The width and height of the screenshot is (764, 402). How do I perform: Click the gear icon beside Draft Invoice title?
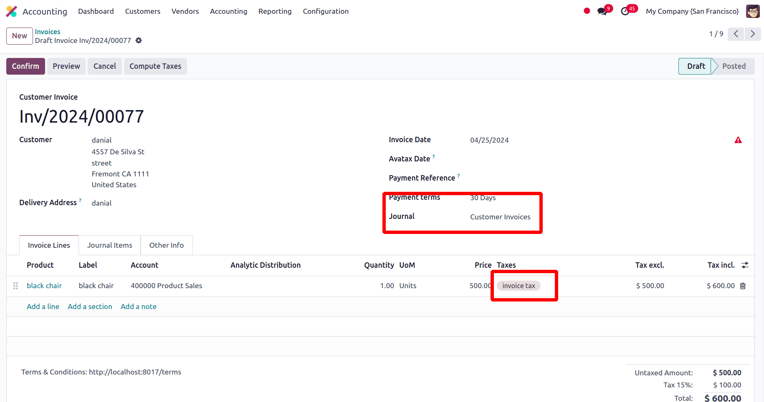point(139,40)
